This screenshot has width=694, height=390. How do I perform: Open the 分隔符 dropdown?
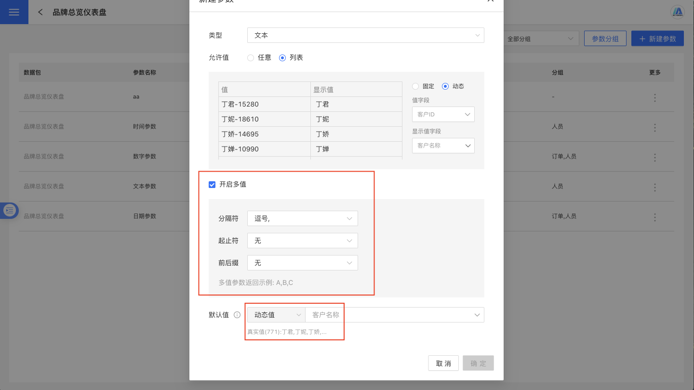302,218
